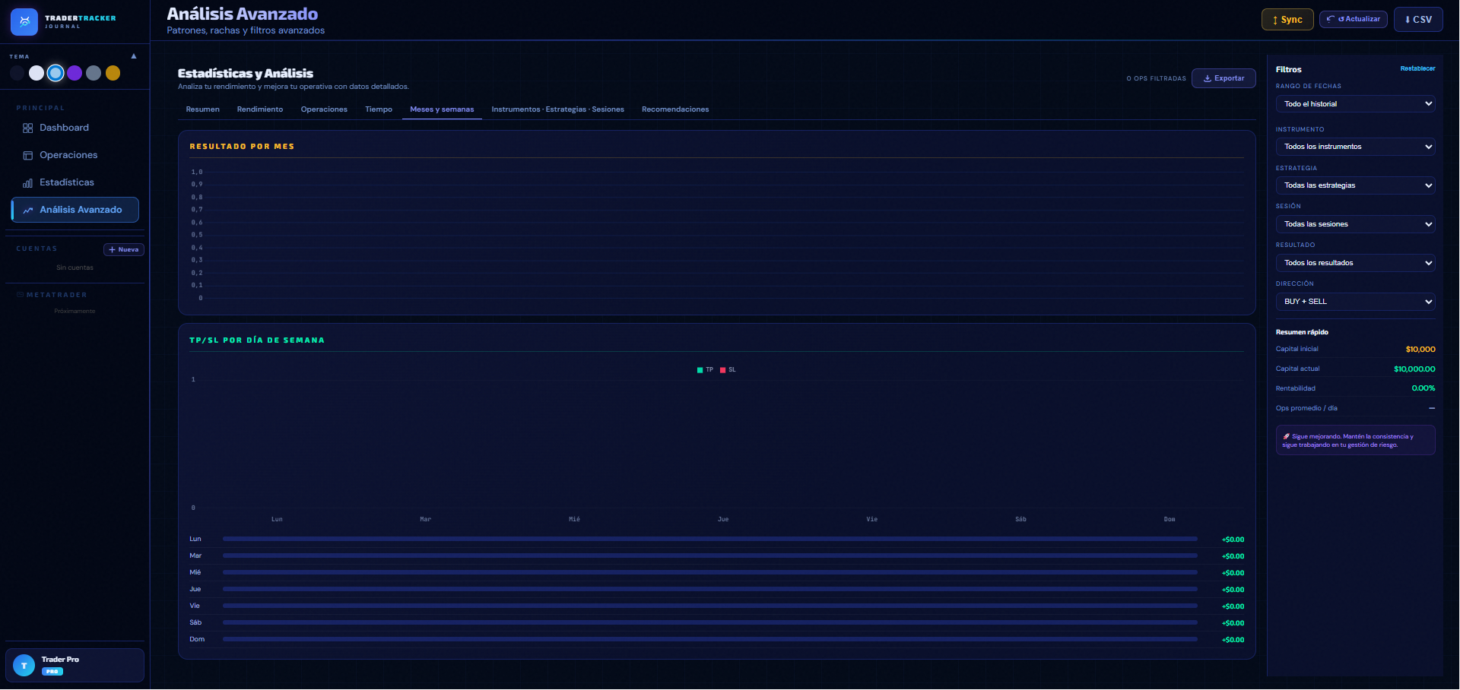Click the Estadísticas y Análisis title
Viewport: 1460px width, 690px height.
pyautogui.click(x=246, y=73)
